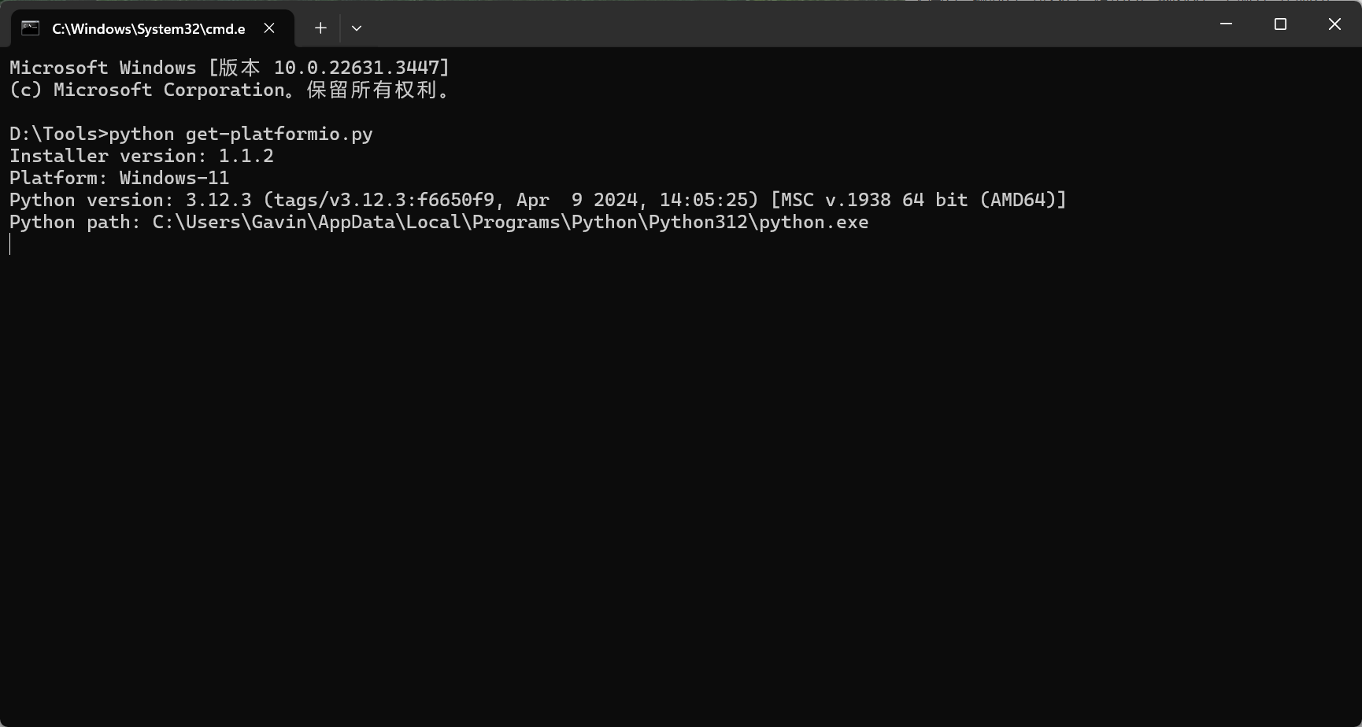1362x727 pixels.
Task: Minimize the terminal window
Action: coord(1226,24)
